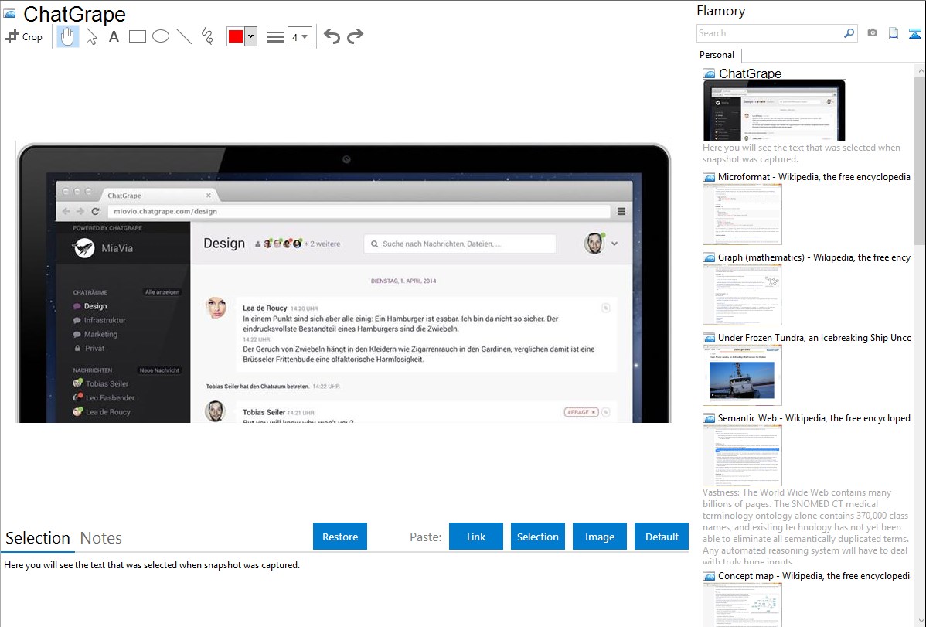
Task: Select the Crop tool
Action: point(24,36)
